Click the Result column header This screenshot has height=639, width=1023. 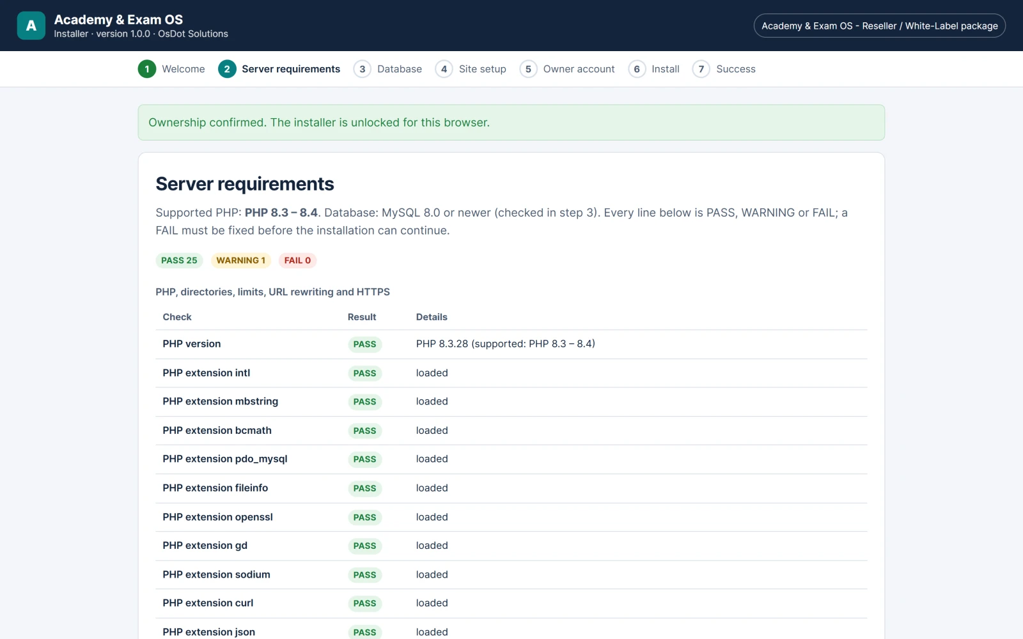pyautogui.click(x=362, y=317)
